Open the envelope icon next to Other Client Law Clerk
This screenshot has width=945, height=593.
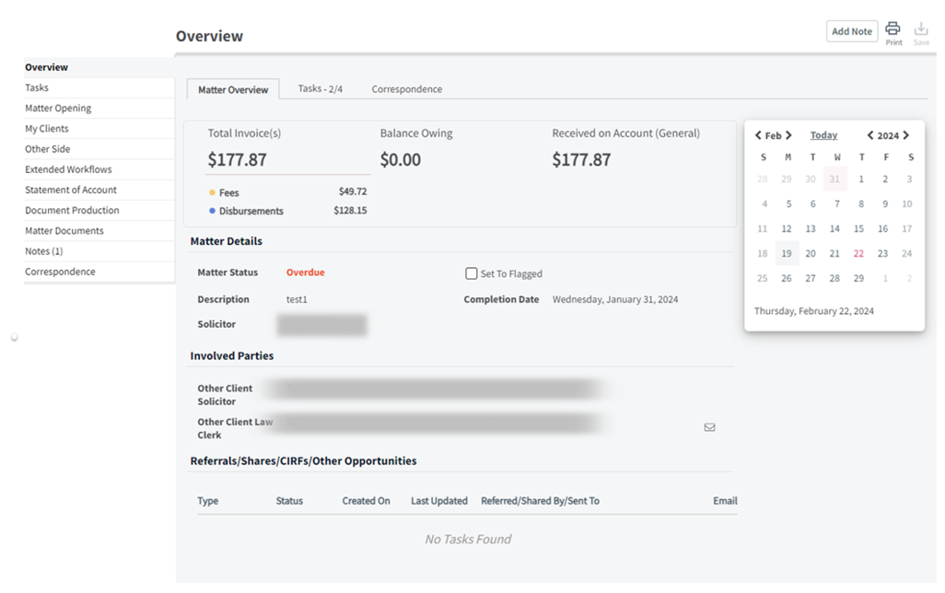709,427
